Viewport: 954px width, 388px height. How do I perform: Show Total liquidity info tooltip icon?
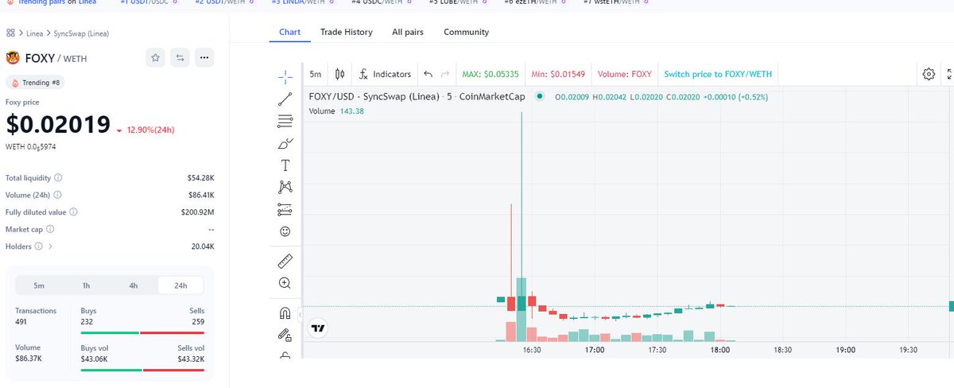58,178
